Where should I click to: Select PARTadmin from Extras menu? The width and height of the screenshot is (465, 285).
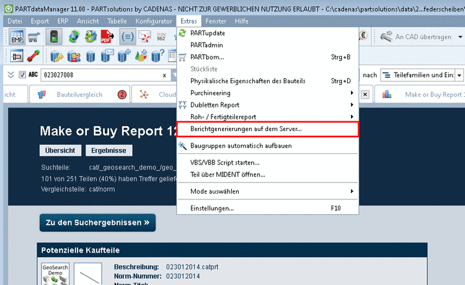coord(267,45)
